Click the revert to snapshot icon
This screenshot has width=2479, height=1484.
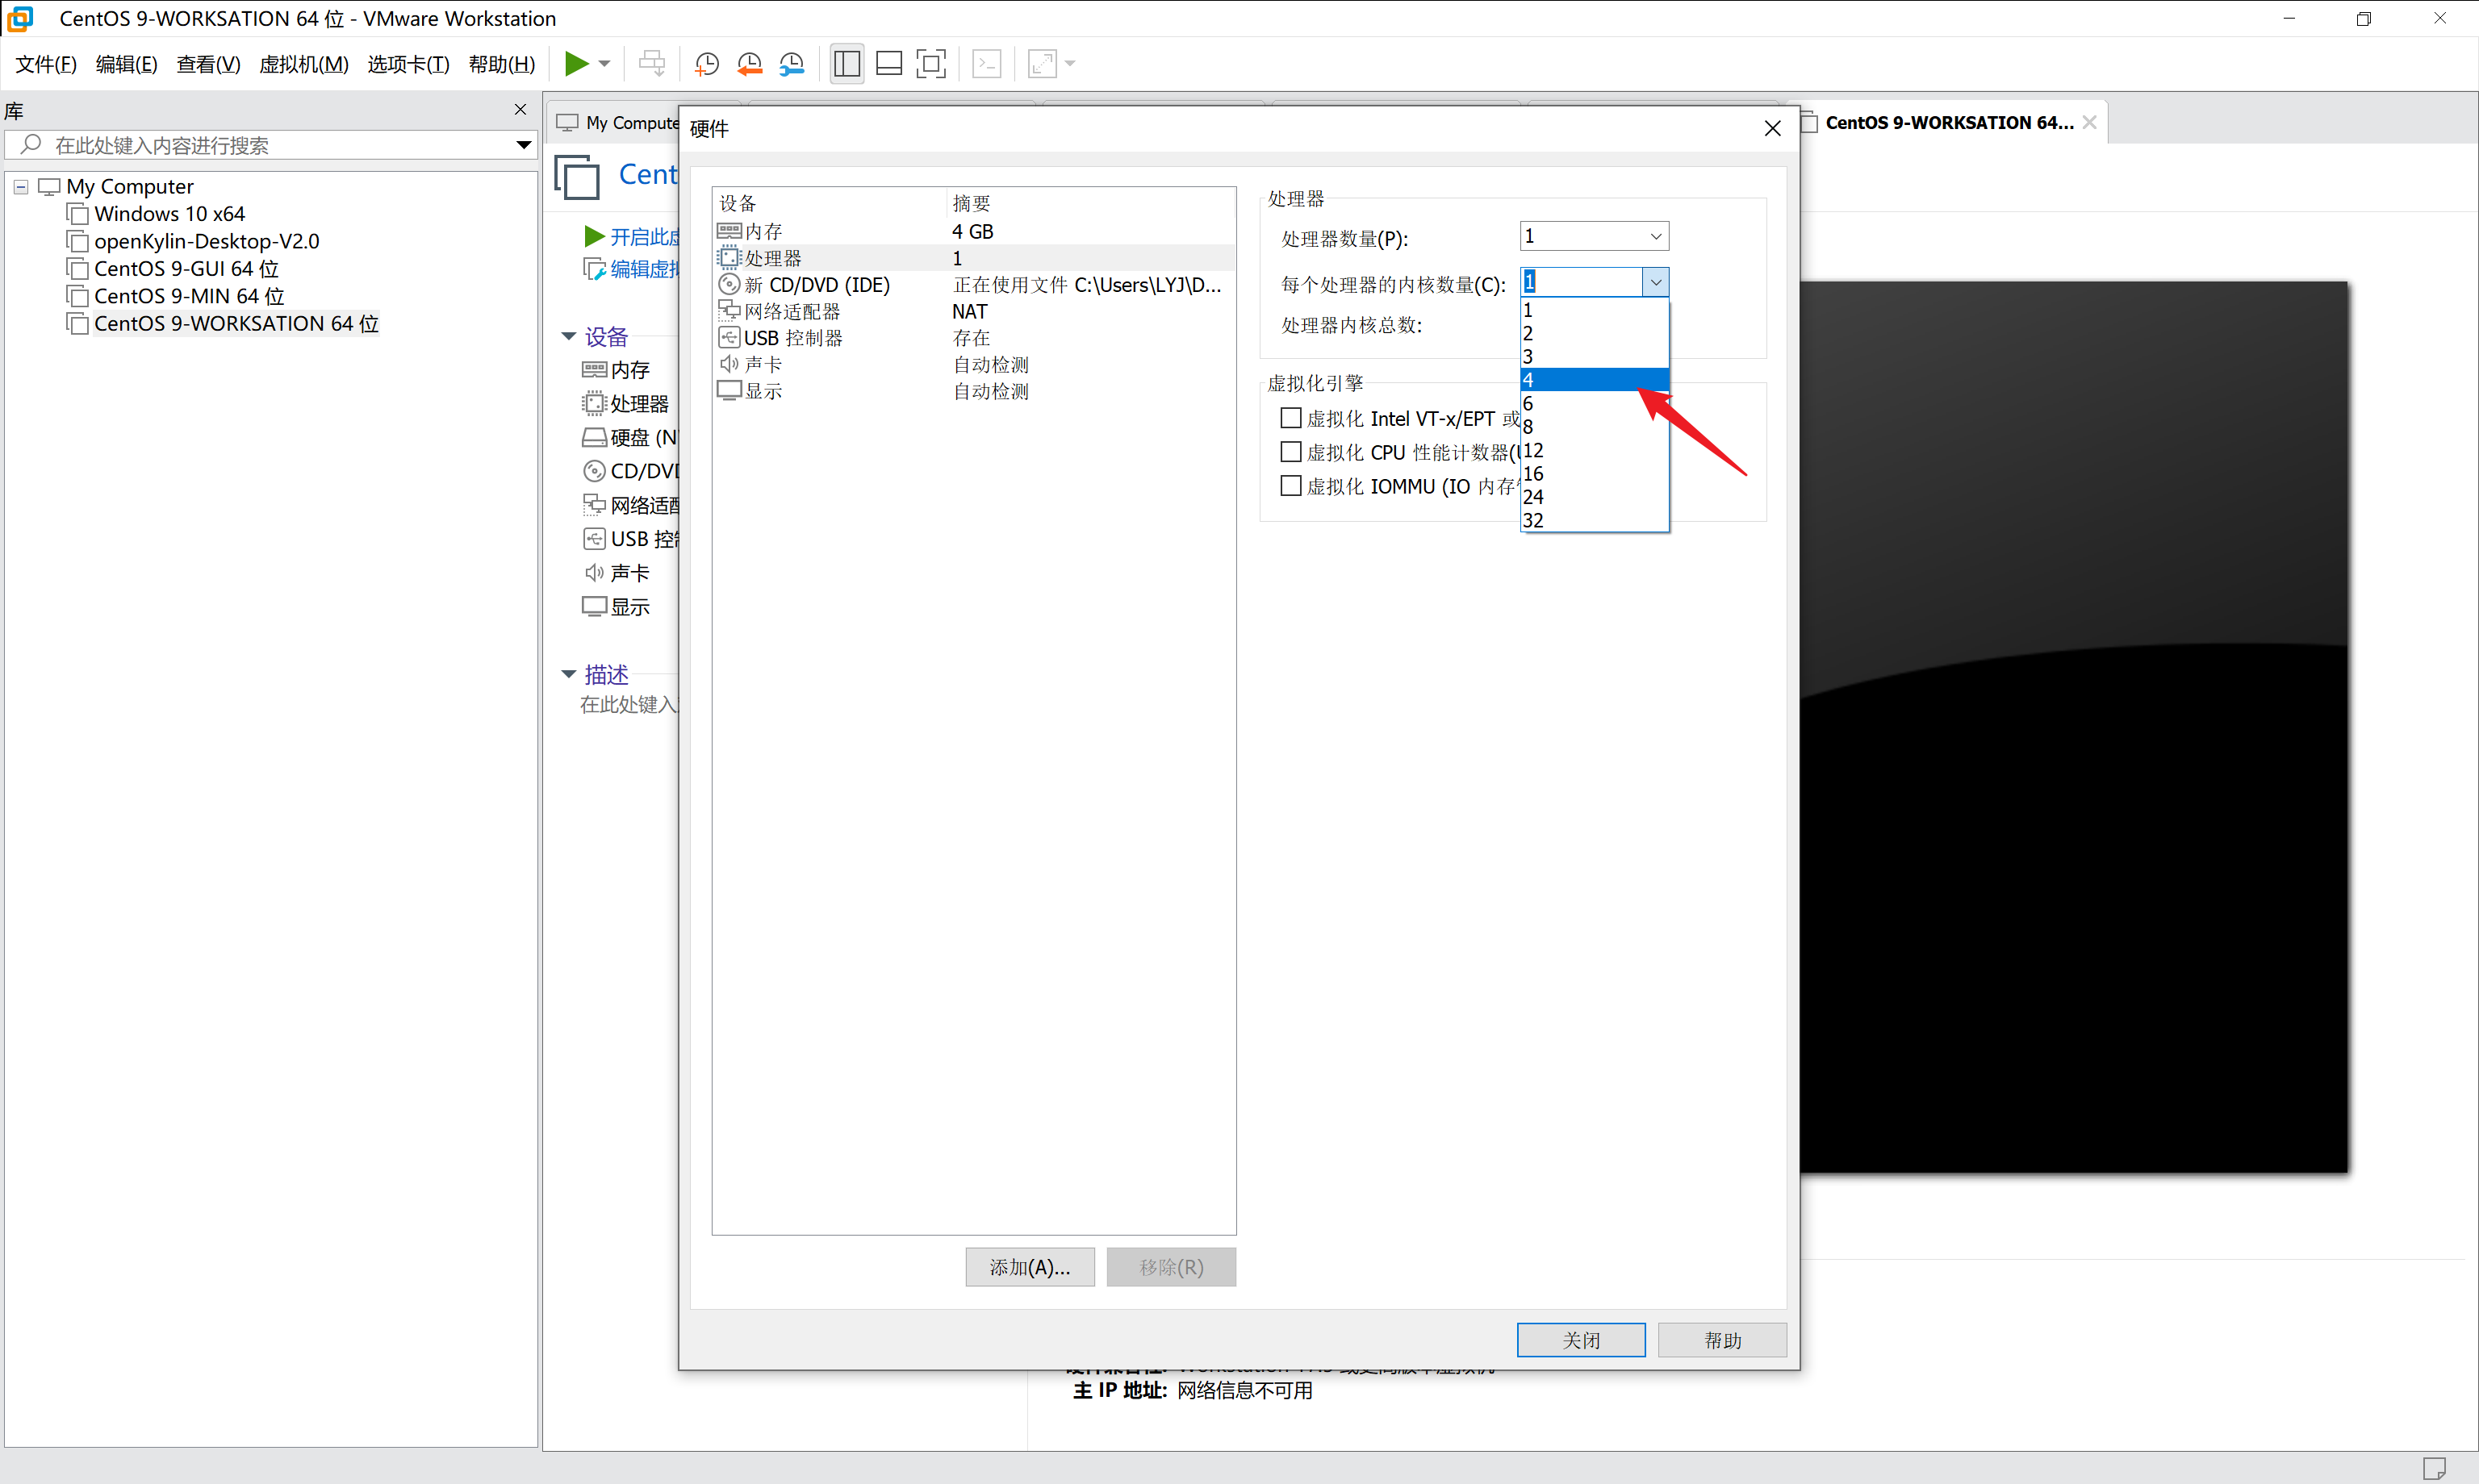[x=750, y=64]
